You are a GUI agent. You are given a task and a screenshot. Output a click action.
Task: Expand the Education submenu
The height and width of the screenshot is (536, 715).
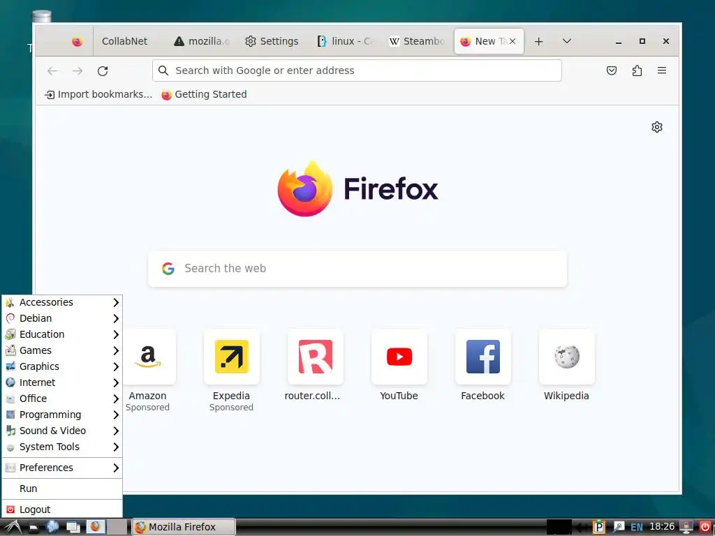click(62, 334)
